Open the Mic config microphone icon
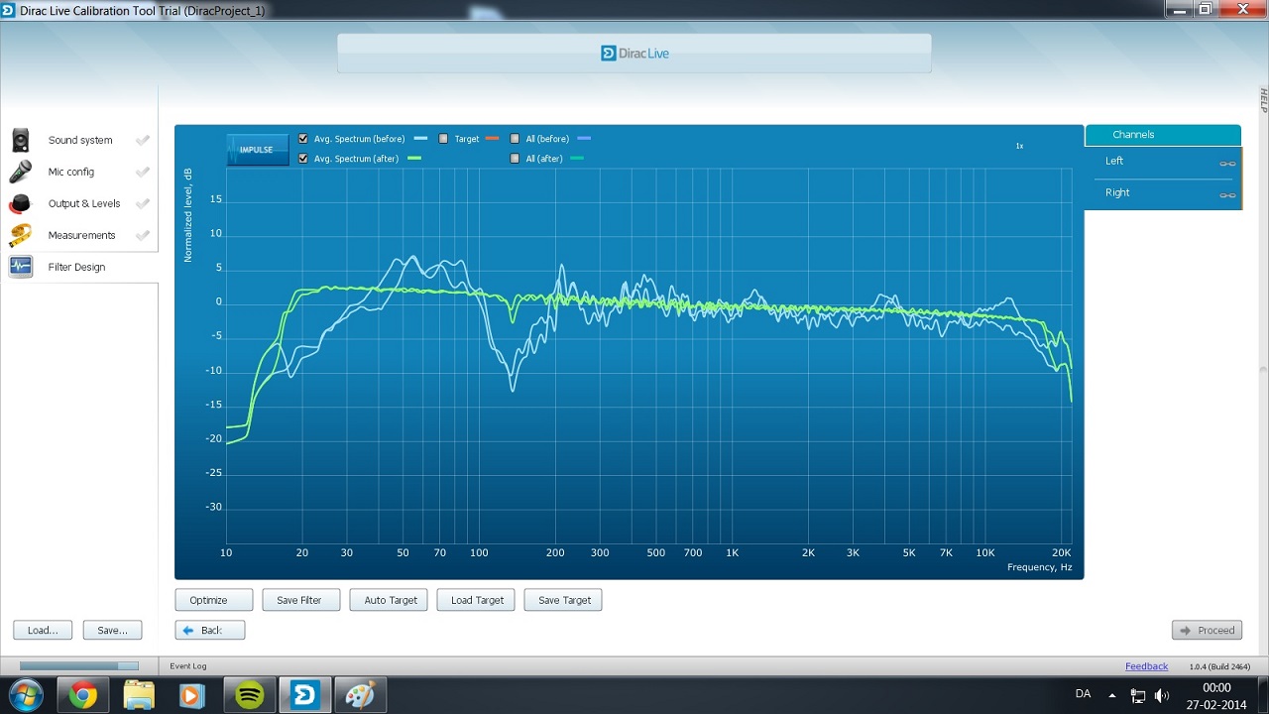This screenshot has width=1269, height=714. pos(21,172)
